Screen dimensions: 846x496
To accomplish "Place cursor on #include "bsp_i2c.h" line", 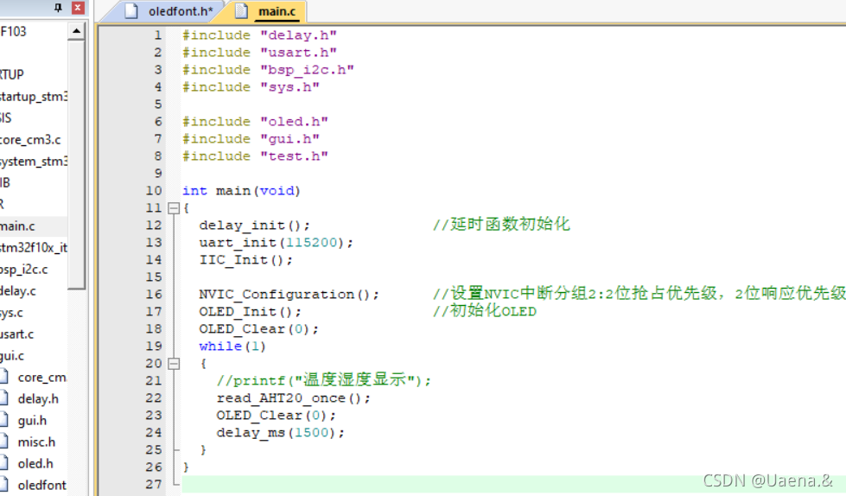I will (x=268, y=70).
